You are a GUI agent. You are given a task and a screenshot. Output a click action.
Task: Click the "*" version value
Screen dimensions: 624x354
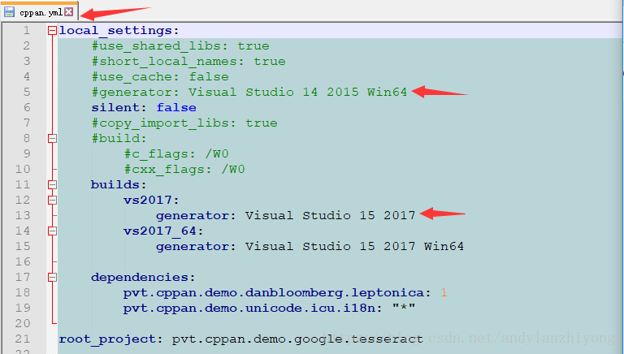pos(404,308)
